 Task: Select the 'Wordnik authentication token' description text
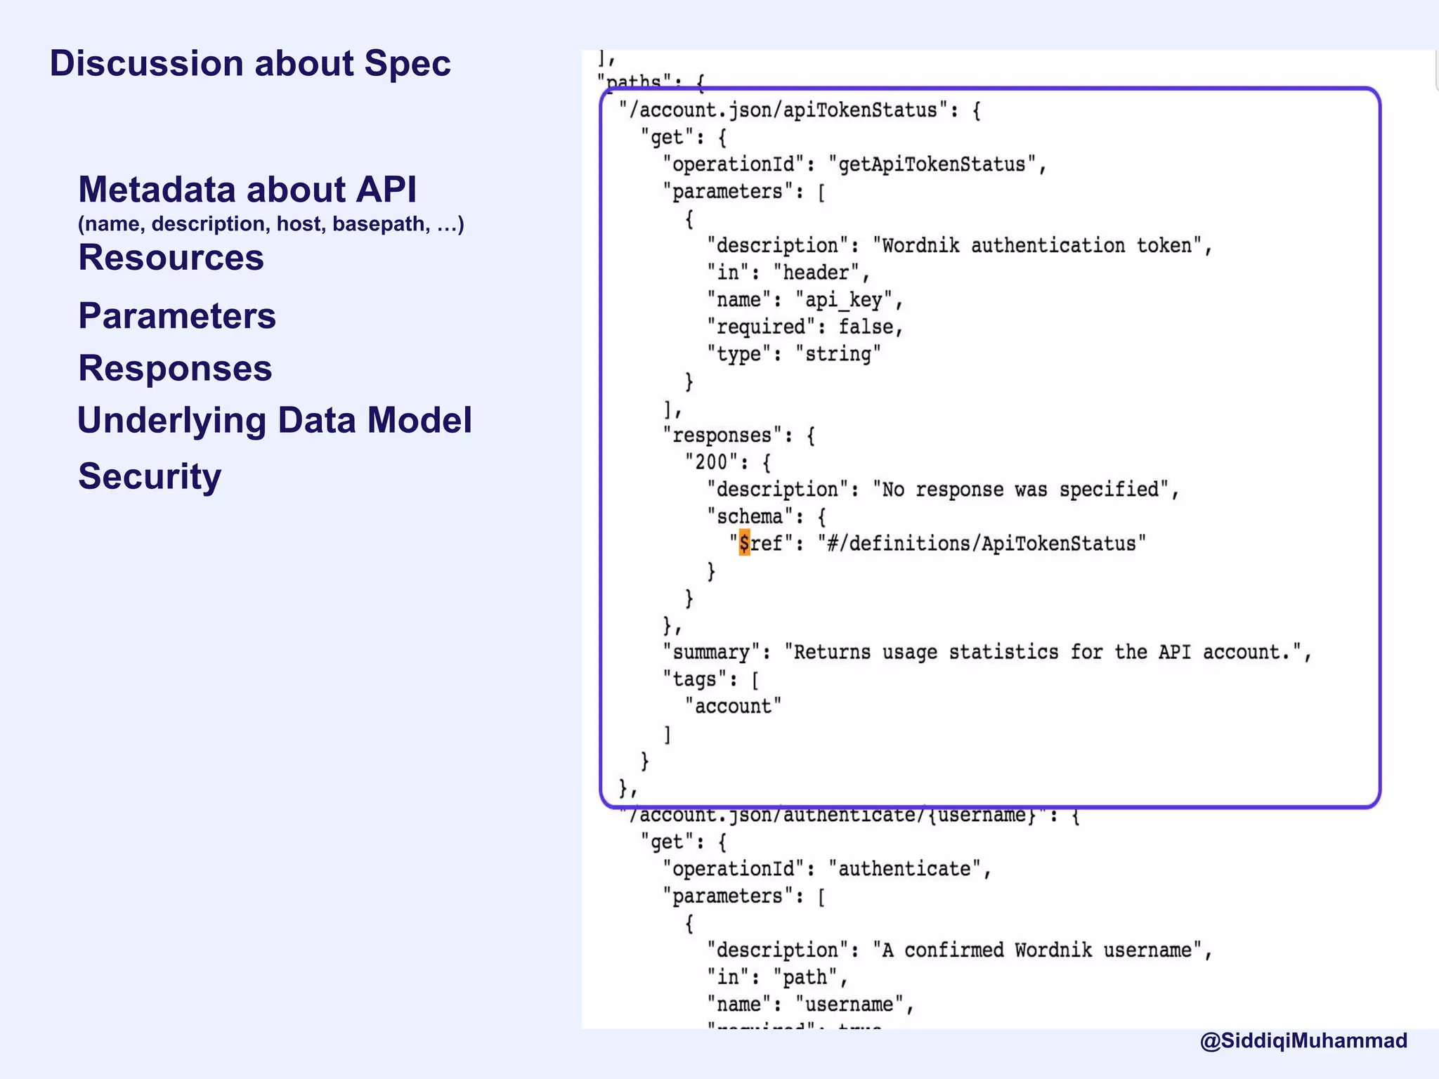tap(1037, 246)
